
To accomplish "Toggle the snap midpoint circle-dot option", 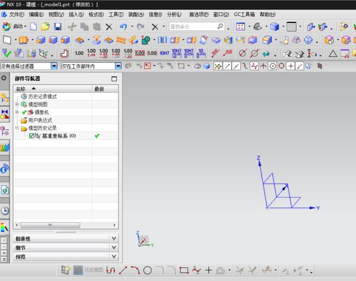I will tap(272, 66).
